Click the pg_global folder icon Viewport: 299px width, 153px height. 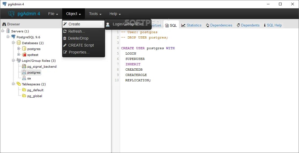pyautogui.click(x=24, y=96)
